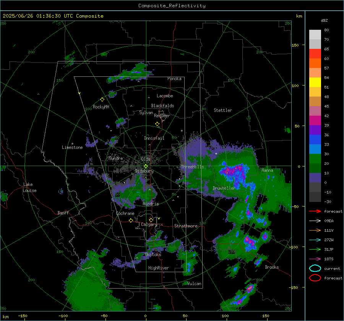Image resolution: width=344 pixels, height=321 pixels.
Task: Click the yellow station marker near RockyMH
Action: tap(102, 100)
